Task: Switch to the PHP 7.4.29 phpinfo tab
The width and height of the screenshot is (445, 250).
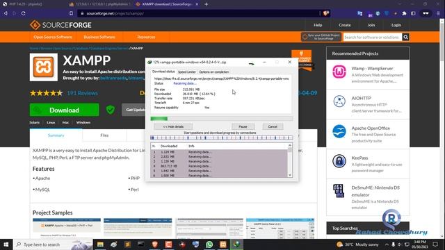Action: pos(26,4)
